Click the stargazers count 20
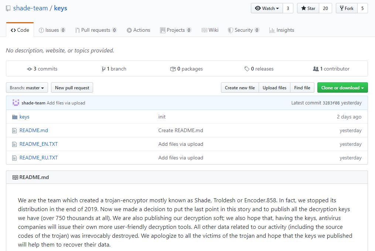Screen dimensions: 375x251 coord(325,8)
